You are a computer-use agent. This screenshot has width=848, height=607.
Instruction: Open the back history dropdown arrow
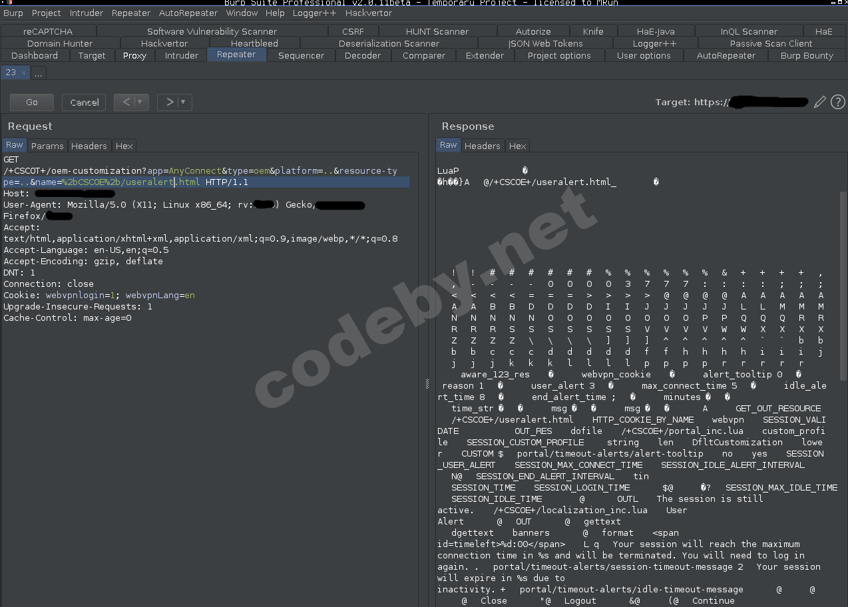pos(140,102)
